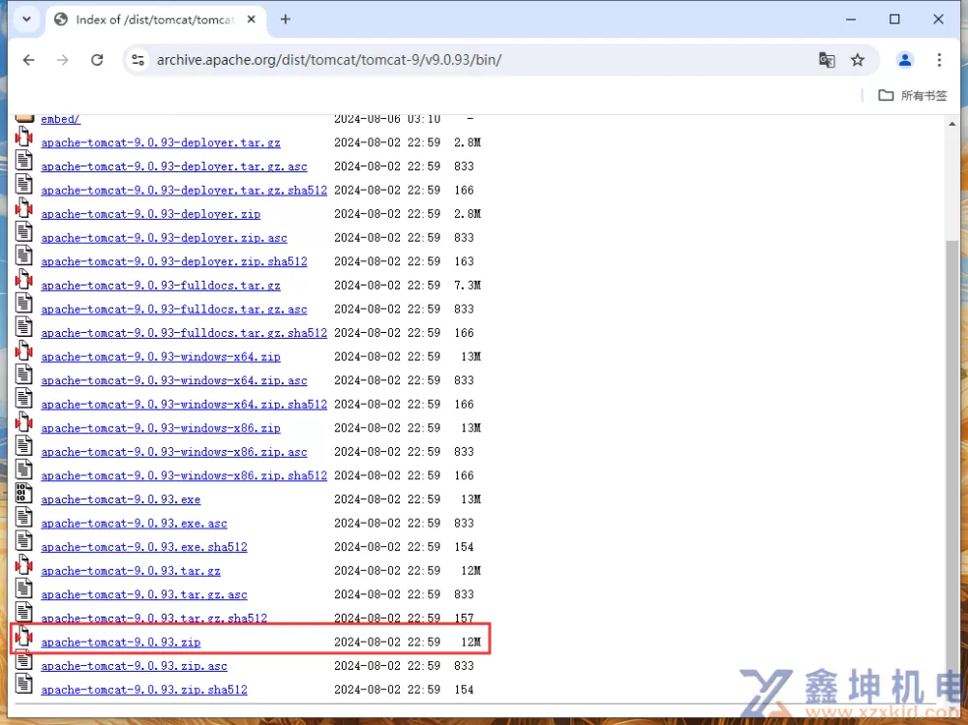Select the Index of /dist/tomcat tab

tap(156, 19)
